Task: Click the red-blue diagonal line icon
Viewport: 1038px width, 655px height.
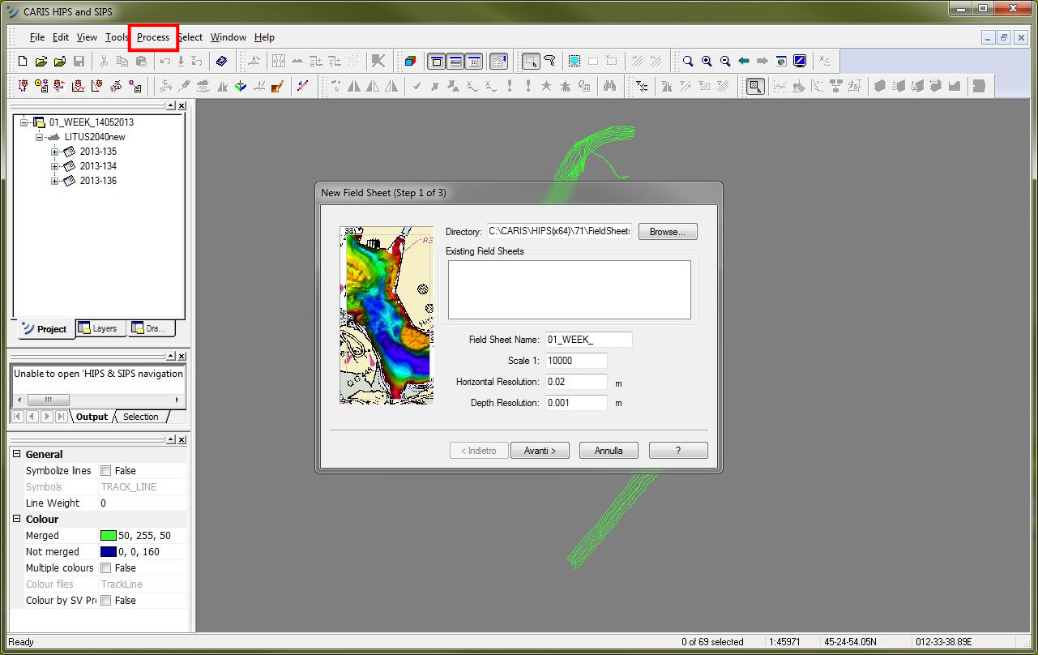Action: (x=304, y=85)
